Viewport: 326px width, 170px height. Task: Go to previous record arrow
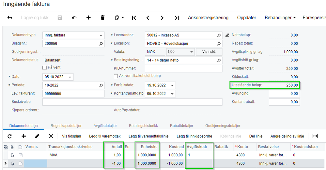(x=148, y=18)
